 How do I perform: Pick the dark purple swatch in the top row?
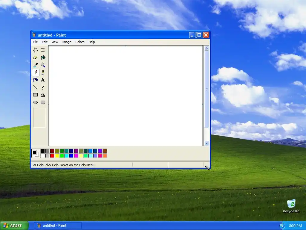click(76, 151)
